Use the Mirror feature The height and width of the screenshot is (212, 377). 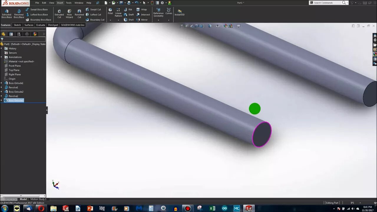(142, 20)
